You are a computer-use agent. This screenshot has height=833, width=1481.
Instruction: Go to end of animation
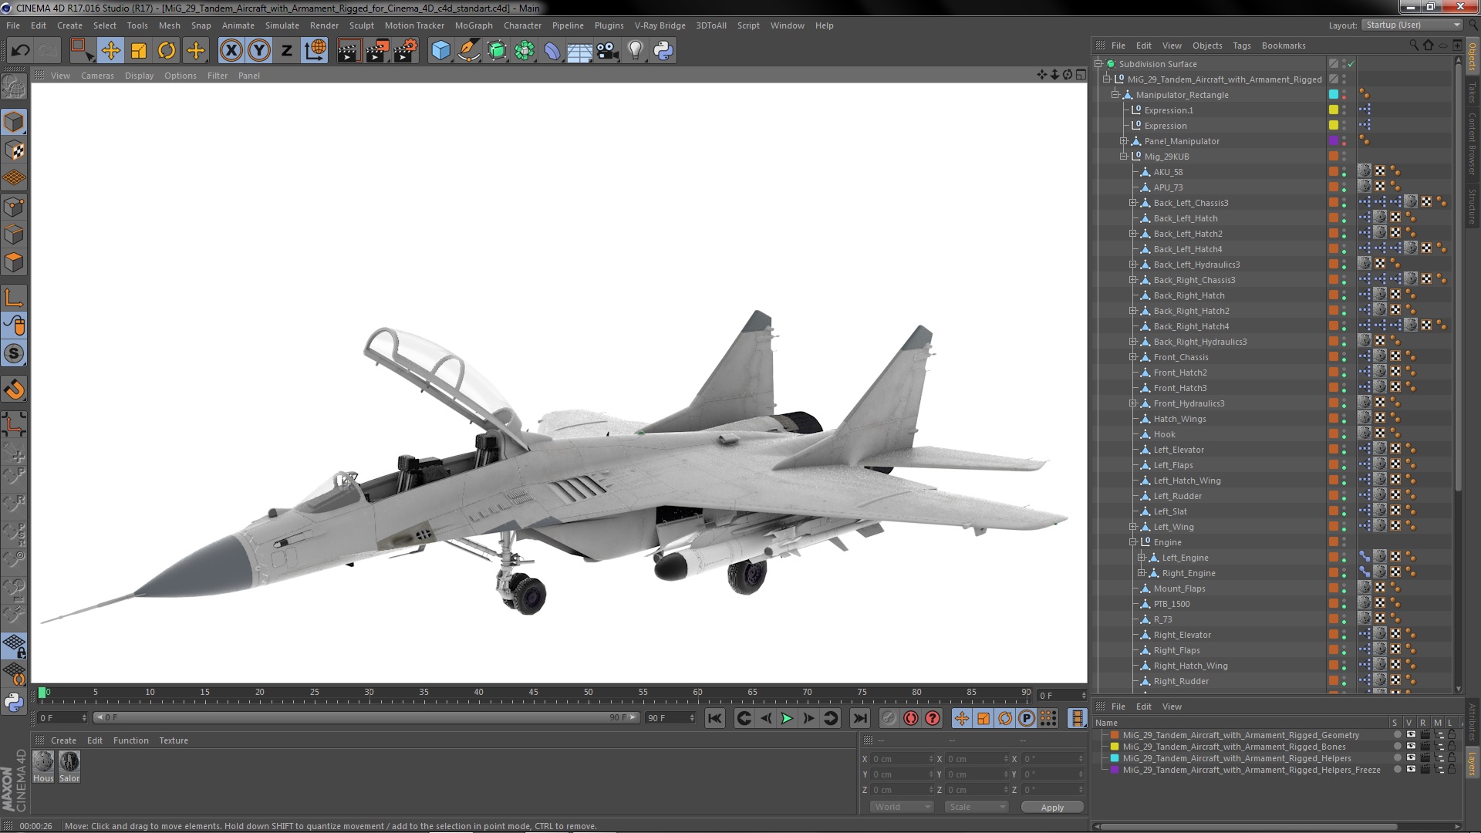859,718
